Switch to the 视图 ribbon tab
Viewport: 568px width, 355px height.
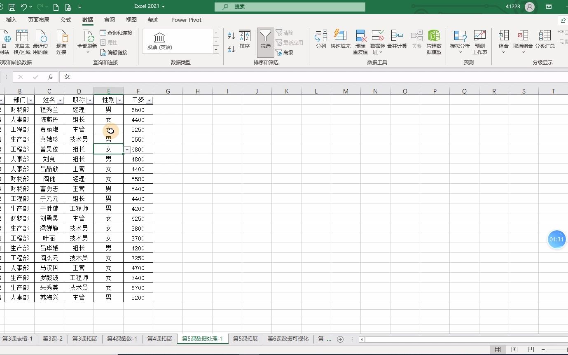tap(131, 20)
